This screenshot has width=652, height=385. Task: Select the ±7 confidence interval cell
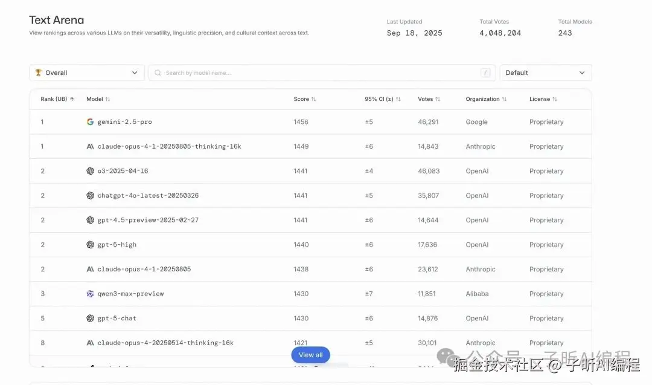[x=369, y=294]
